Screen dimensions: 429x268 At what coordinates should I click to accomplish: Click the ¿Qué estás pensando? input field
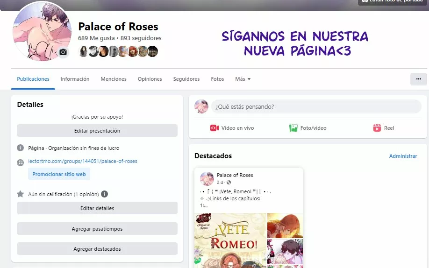pyautogui.click(x=316, y=106)
